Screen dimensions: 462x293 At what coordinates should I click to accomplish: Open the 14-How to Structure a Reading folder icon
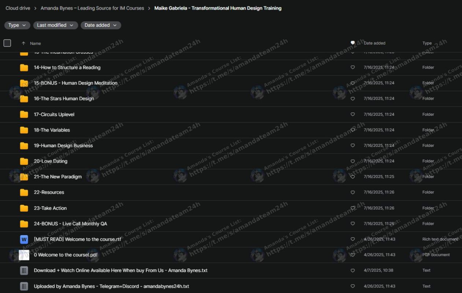(24, 67)
